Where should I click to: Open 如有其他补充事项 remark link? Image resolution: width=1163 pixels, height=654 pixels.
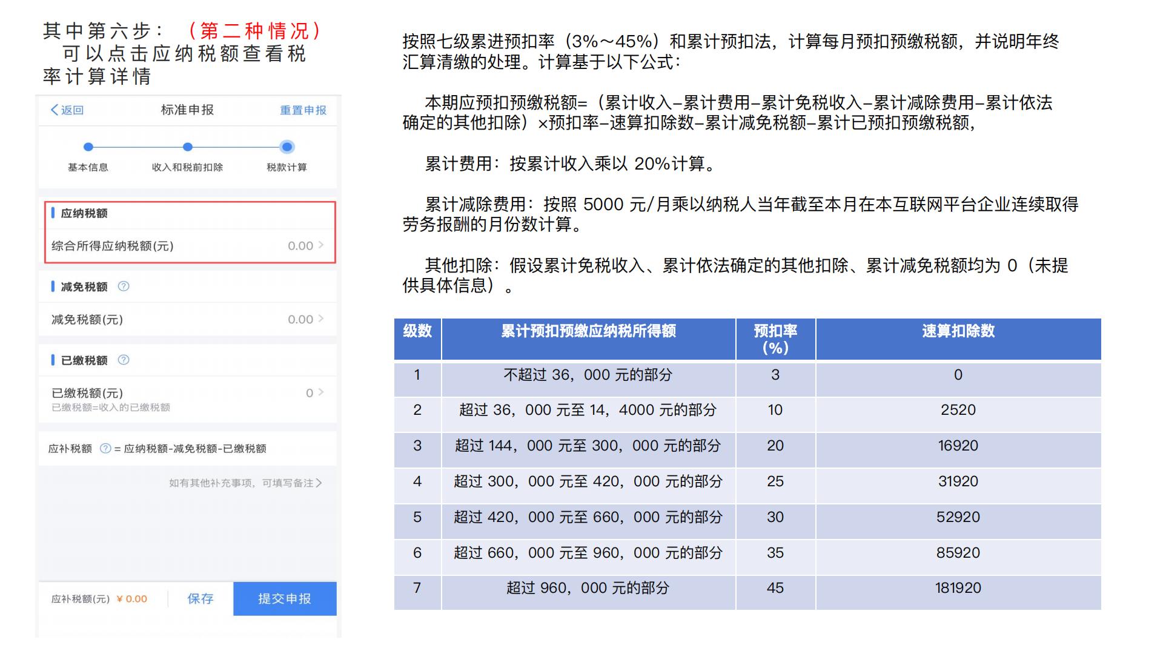pyautogui.click(x=245, y=483)
